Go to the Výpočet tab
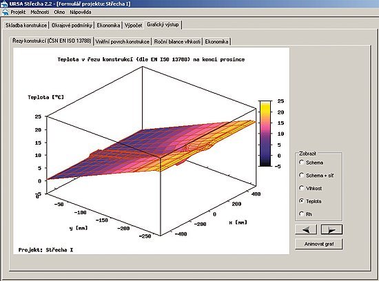The height and width of the screenshot is (281, 379). (x=133, y=25)
